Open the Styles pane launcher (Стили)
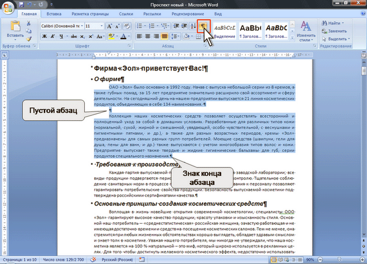Image resolution: width=367 pixels, height=264 pixels. [x=314, y=46]
